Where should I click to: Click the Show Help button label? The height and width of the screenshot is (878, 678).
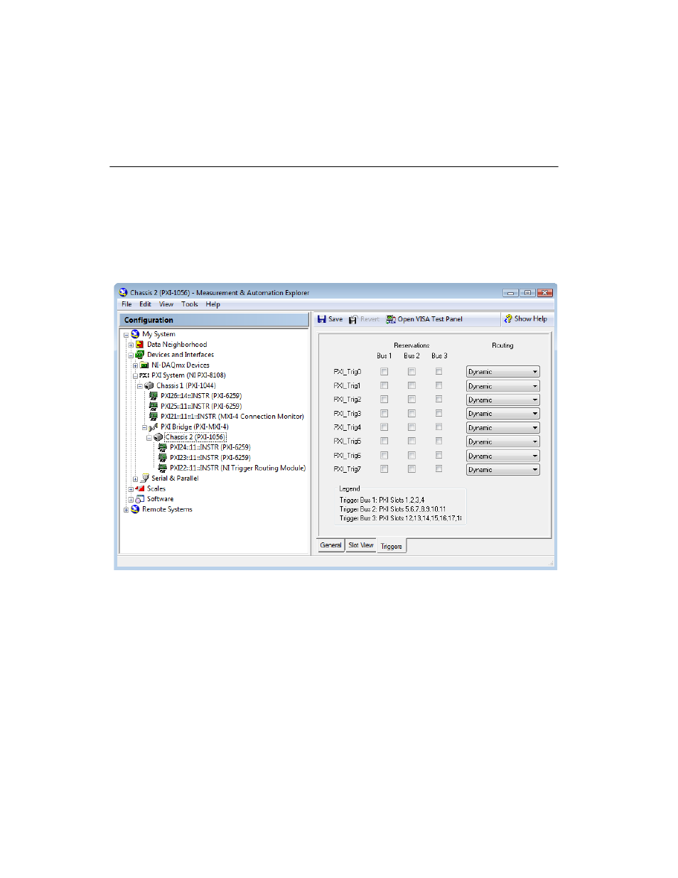531,319
